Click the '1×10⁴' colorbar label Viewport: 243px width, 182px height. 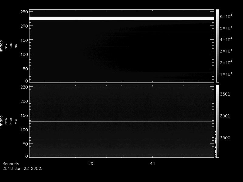pyautogui.click(x=226, y=74)
